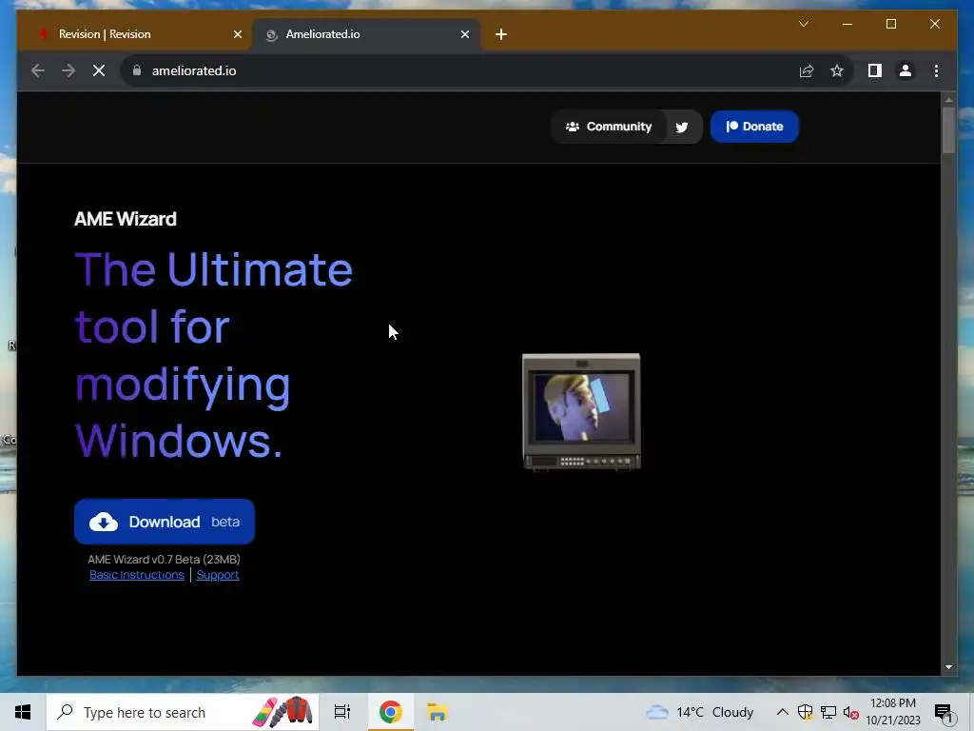Image resolution: width=974 pixels, height=731 pixels.
Task: Open the Basic Instructions link
Action: click(137, 575)
